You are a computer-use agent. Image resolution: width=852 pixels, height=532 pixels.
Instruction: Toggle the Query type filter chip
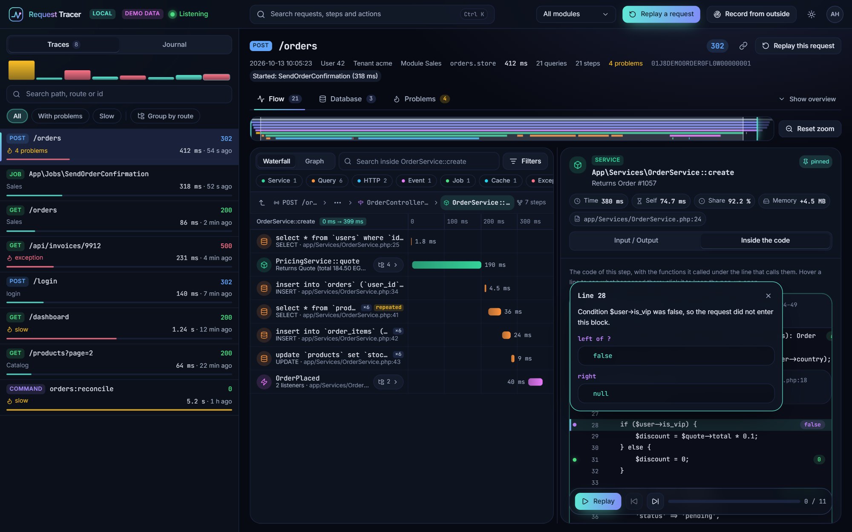click(327, 180)
